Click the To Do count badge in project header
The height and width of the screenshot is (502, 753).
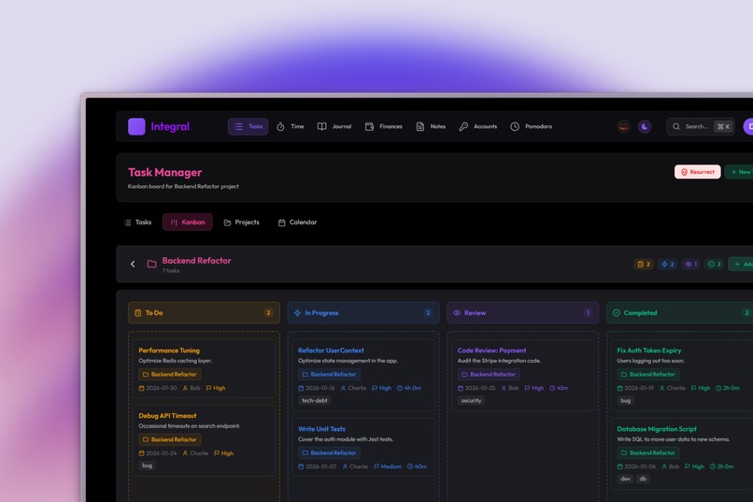644,264
